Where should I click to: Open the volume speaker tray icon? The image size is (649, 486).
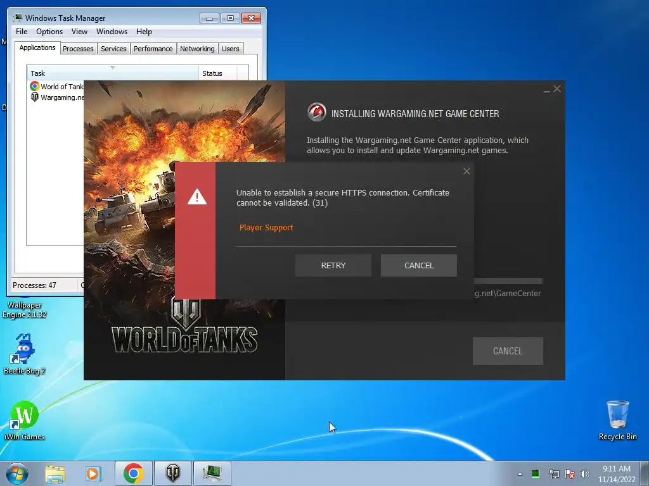pos(584,474)
